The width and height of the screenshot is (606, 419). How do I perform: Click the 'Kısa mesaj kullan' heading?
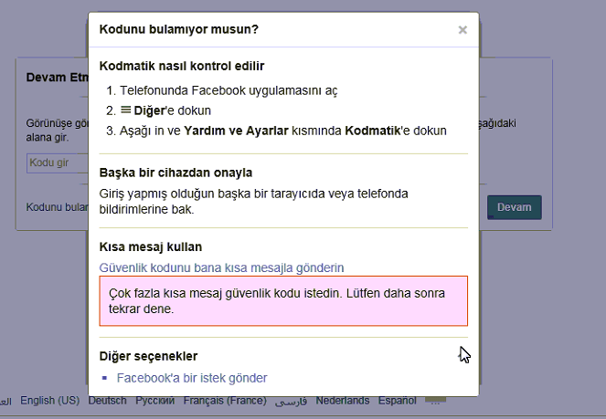[x=150, y=246]
